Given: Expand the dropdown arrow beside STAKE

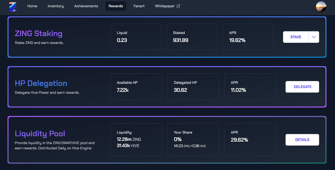Looking at the screenshot, I should click(x=314, y=37).
